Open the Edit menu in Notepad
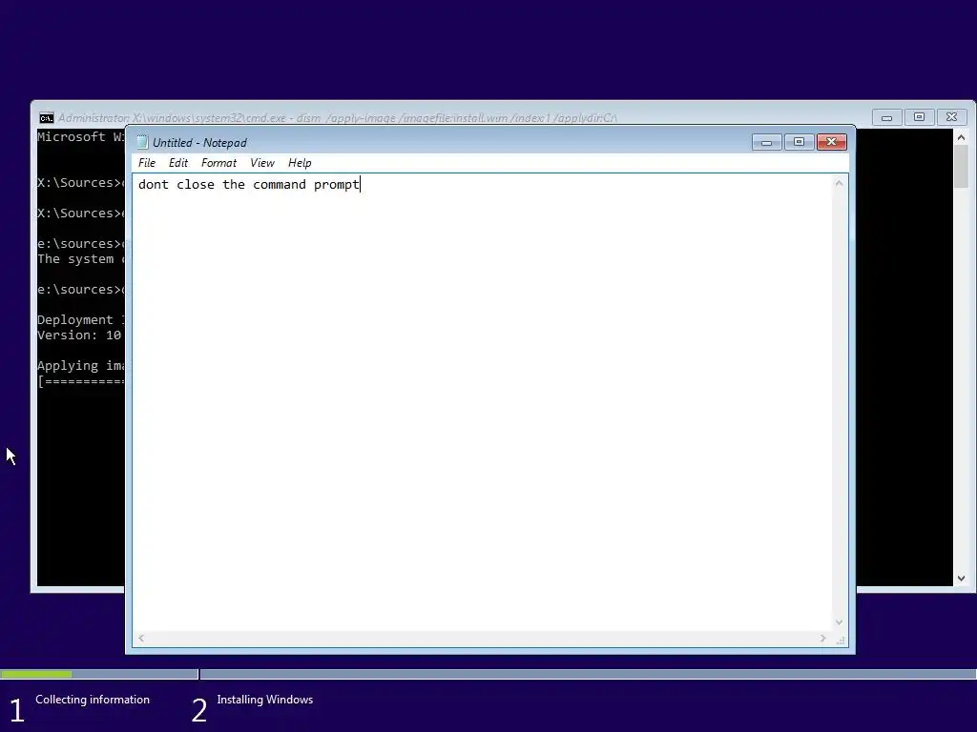The height and width of the screenshot is (732, 977). [x=178, y=163]
